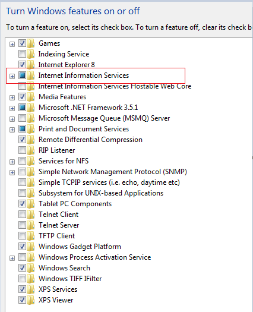Select the Services for NFS label
Viewport: 253px width, 312px height.
(64, 161)
